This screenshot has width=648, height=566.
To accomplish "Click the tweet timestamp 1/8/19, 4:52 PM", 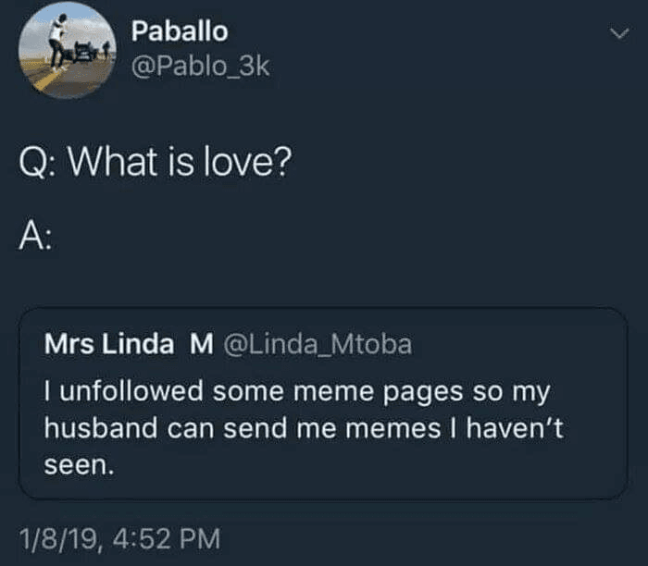I will [x=120, y=536].
